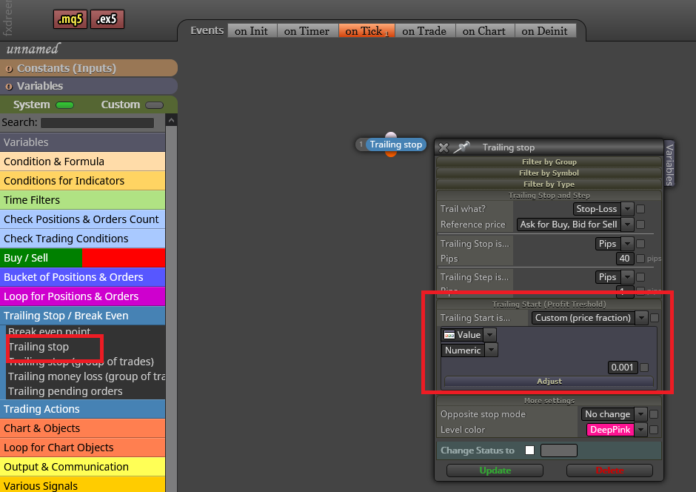Switch to the on Timer event tab
This screenshot has width=696, height=492.
307,31
